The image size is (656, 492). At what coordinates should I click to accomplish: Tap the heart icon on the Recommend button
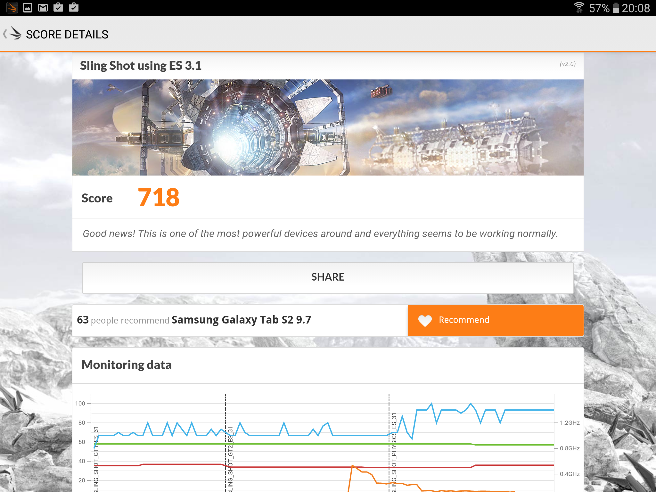[x=425, y=320]
